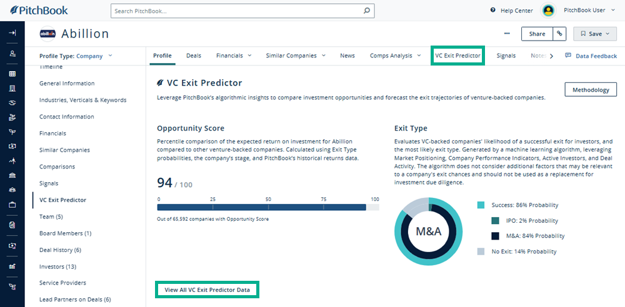Click the user avatar icon
Viewport: 625px width, 307px height.
pos(549,11)
